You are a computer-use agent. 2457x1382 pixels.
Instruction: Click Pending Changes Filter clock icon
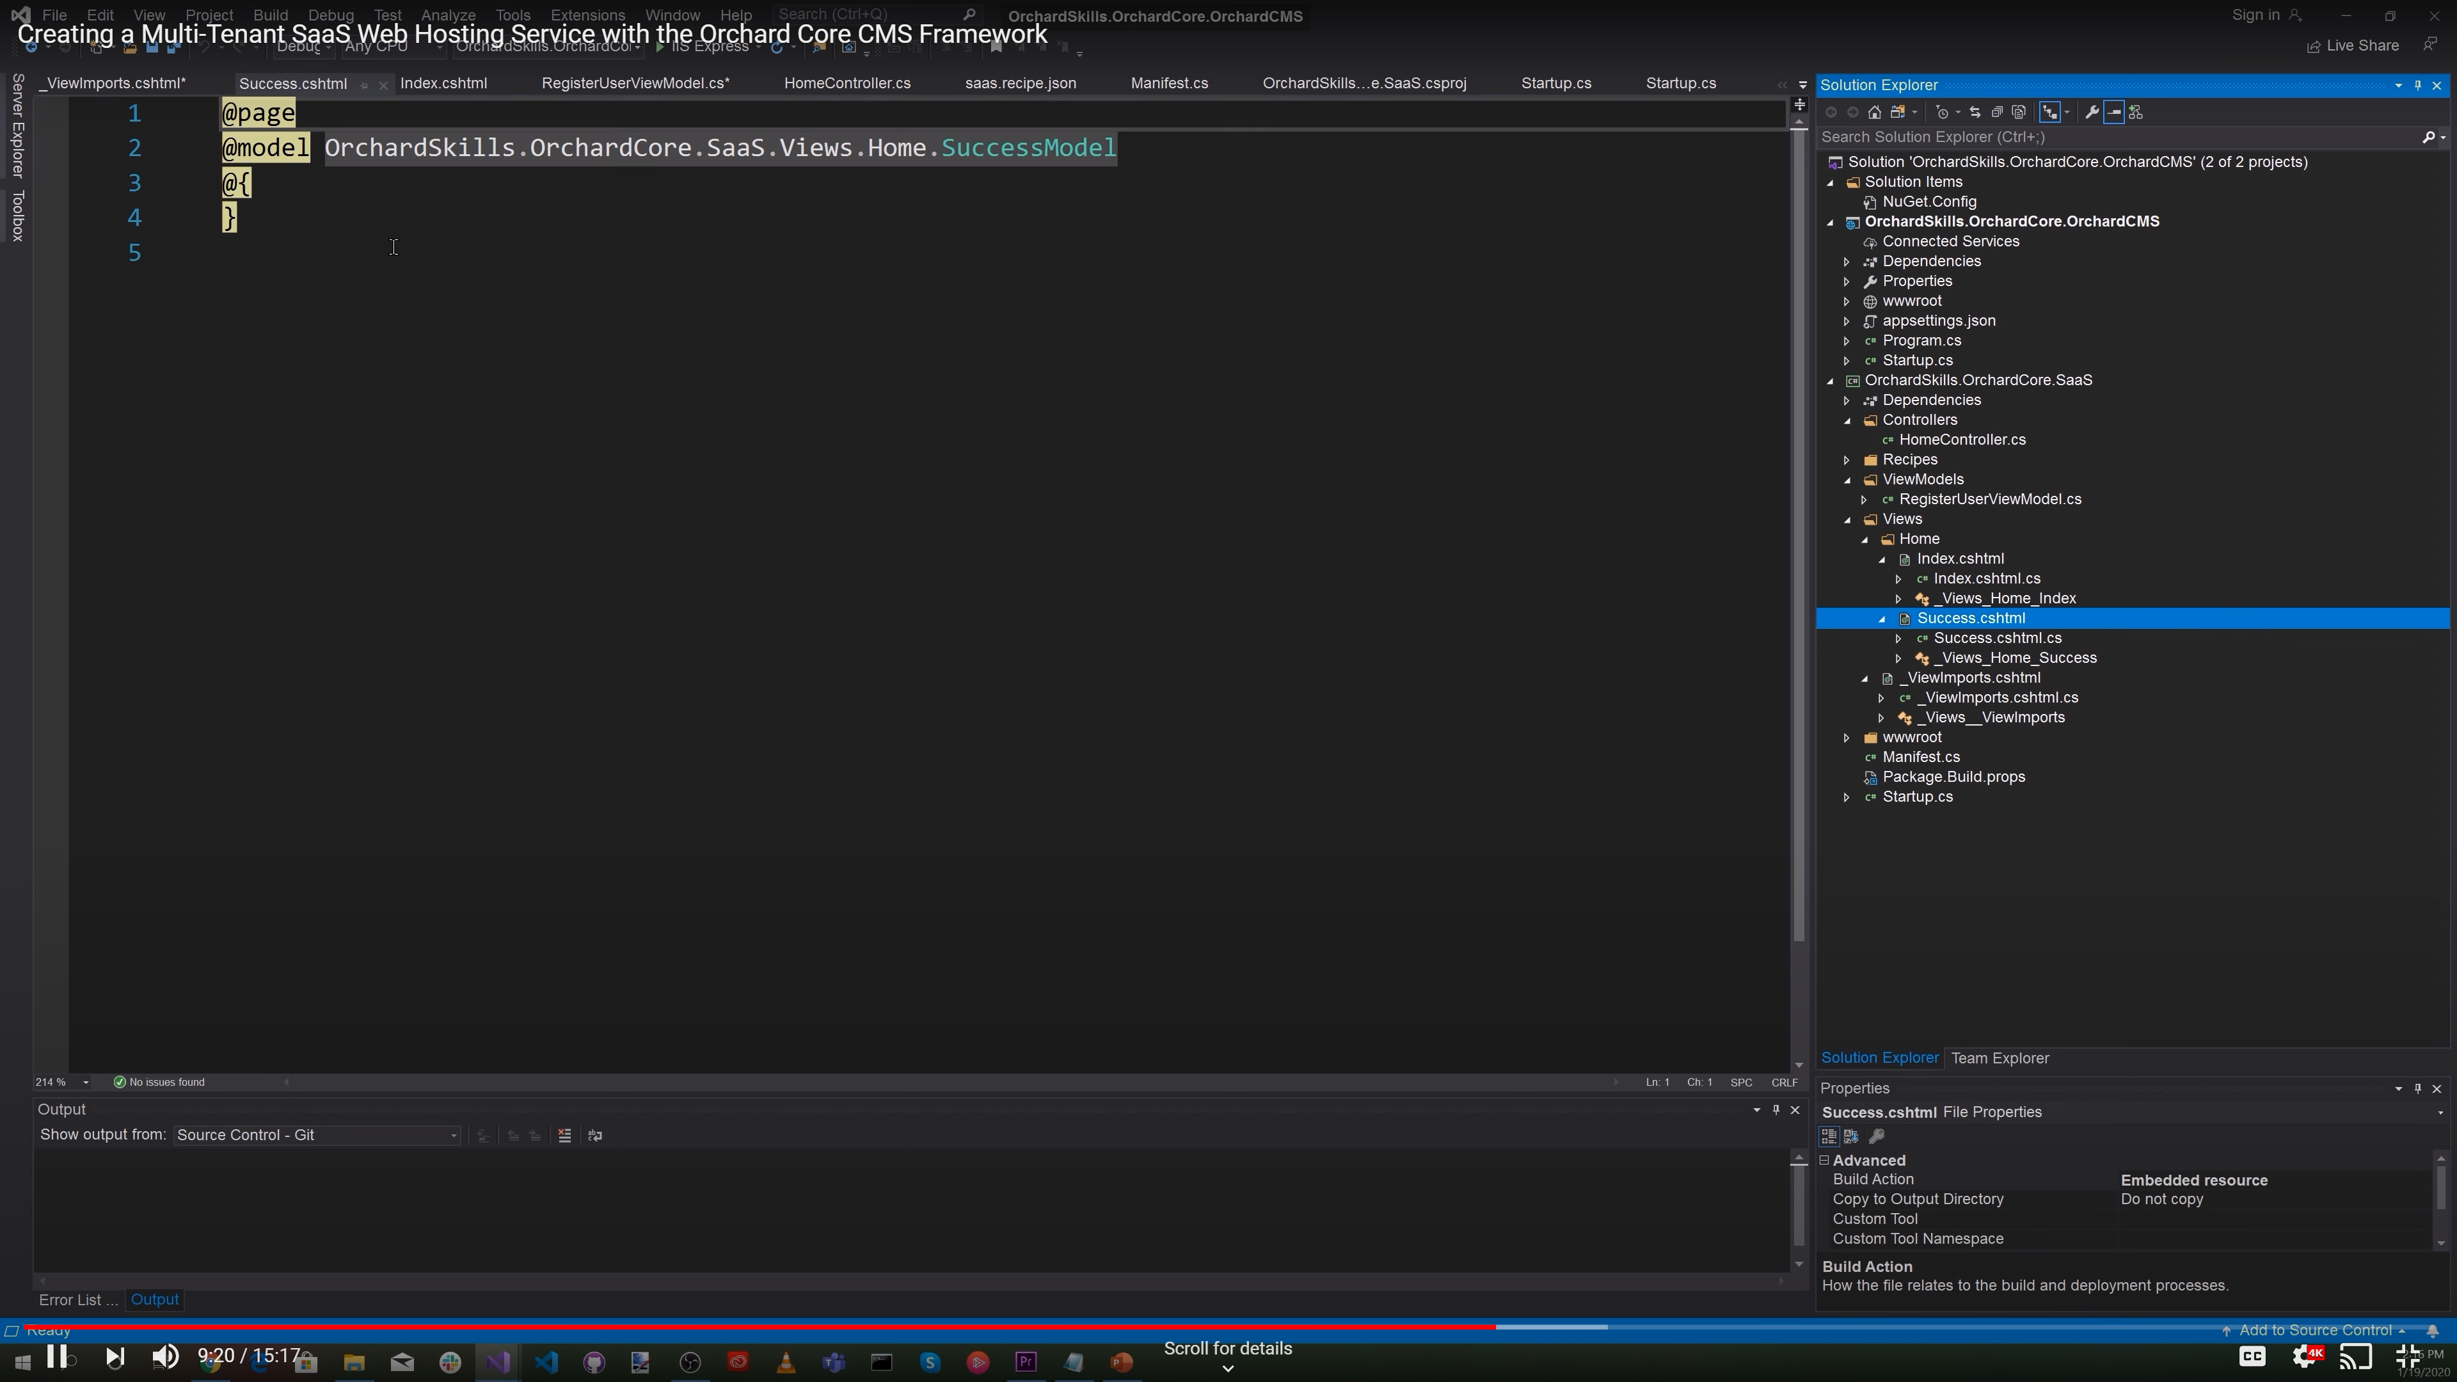(x=1942, y=113)
